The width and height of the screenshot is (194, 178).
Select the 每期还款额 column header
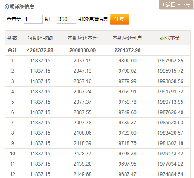(x=40, y=38)
